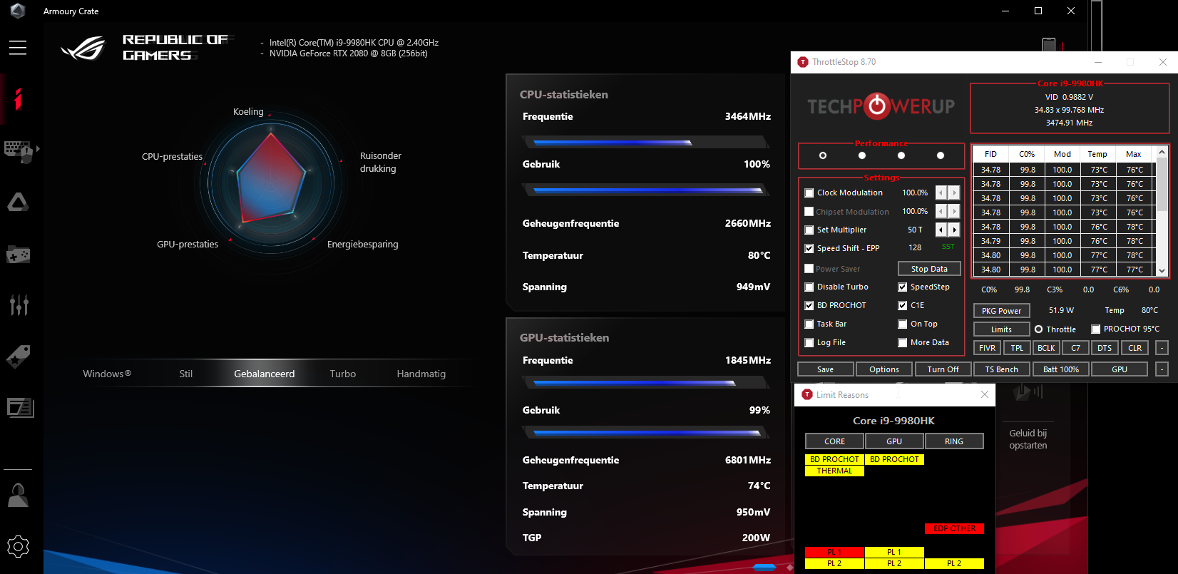
Task: Toggle the Set Multiplier checkbox
Action: (x=809, y=230)
